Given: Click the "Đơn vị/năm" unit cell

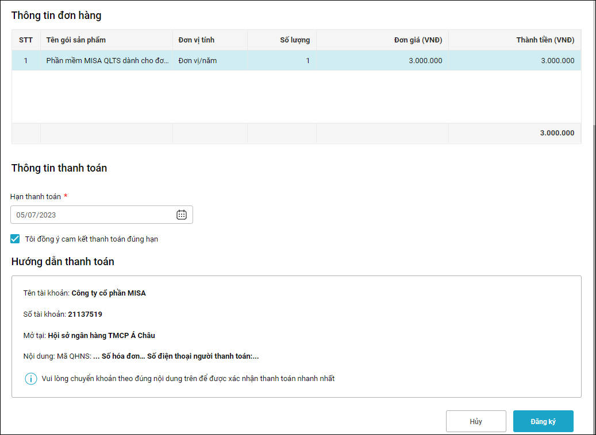Looking at the screenshot, I should (x=198, y=60).
